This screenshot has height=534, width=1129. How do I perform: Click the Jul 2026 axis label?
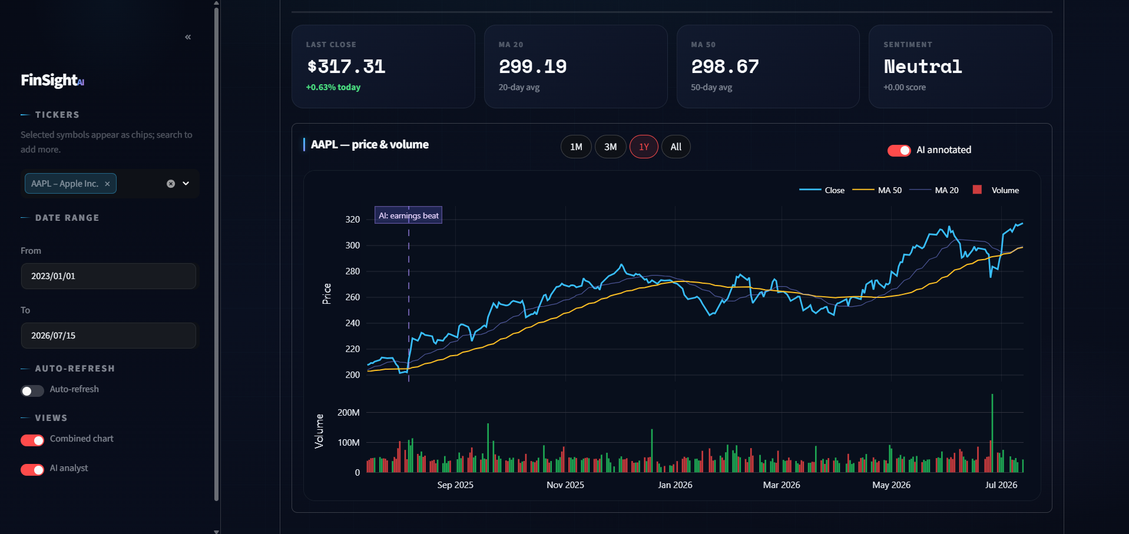(x=1001, y=485)
